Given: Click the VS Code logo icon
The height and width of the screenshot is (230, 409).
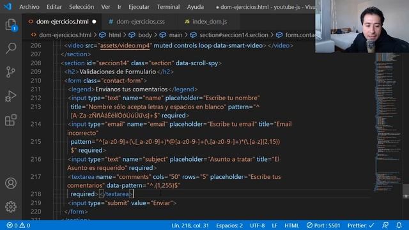Looking at the screenshot, I should pyautogui.click(x=8, y=6).
